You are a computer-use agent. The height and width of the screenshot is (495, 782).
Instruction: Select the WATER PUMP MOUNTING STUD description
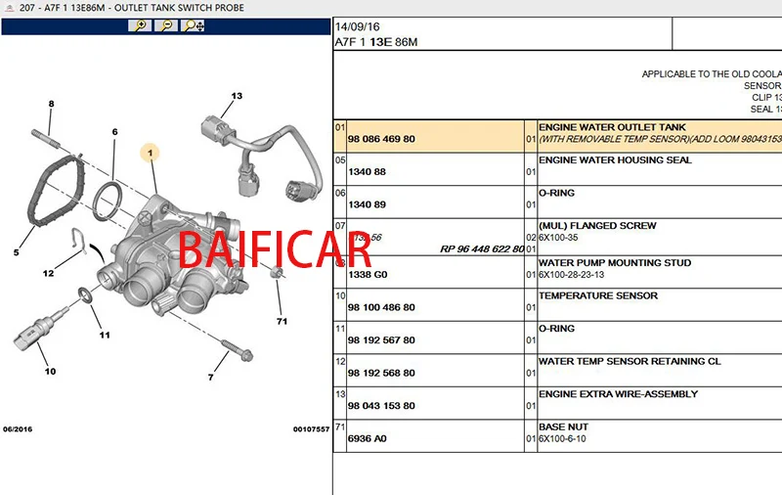pos(615,263)
